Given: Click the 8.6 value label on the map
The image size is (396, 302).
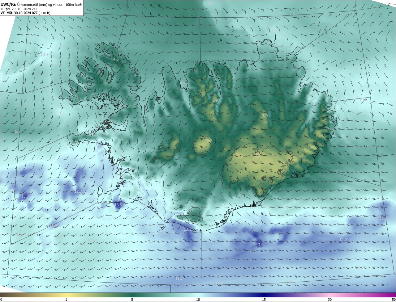Looking at the screenshot, I should (210, 4).
